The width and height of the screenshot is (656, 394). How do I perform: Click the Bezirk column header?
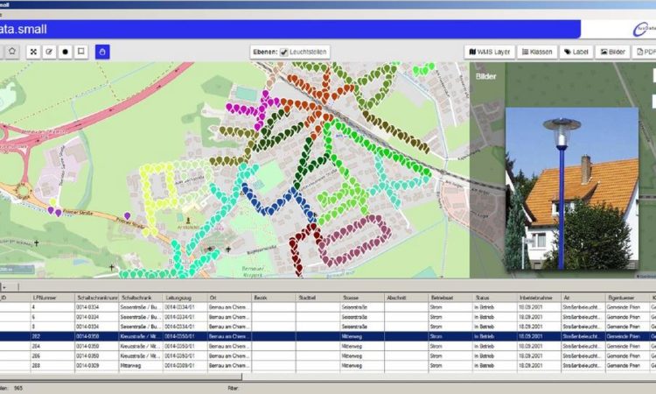pos(274,298)
